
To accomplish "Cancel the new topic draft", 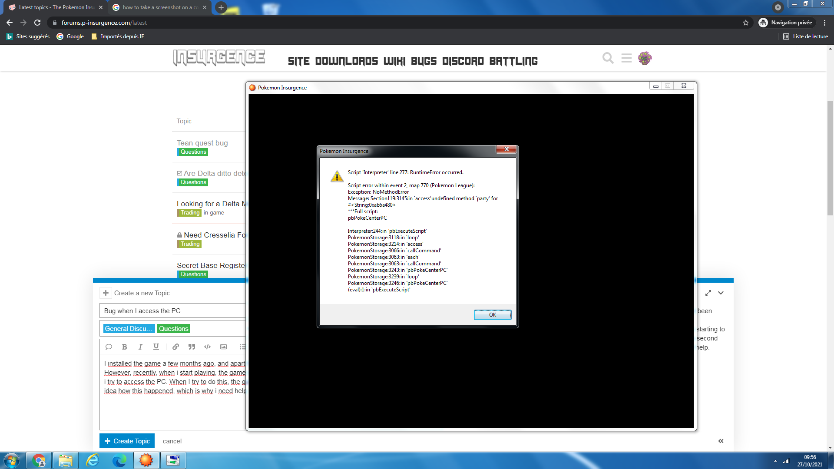I will tap(172, 441).
